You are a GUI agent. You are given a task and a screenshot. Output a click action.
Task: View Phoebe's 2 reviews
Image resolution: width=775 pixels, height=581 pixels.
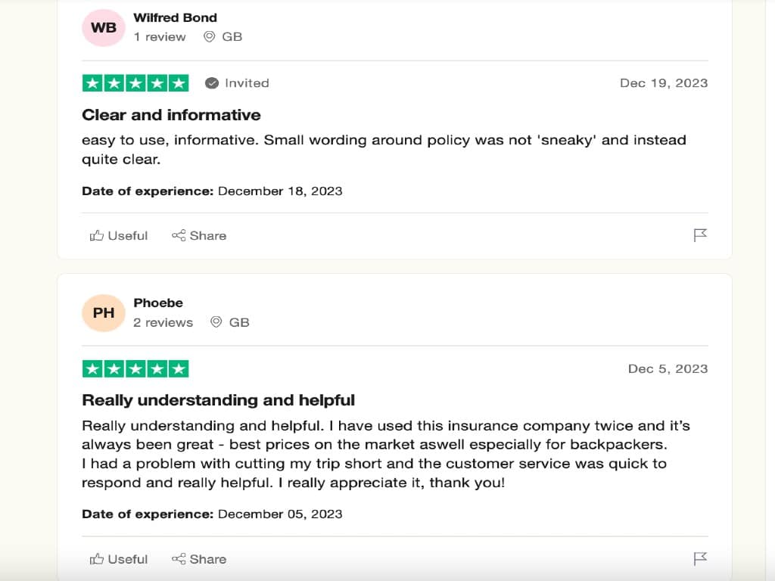tap(163, 322)
